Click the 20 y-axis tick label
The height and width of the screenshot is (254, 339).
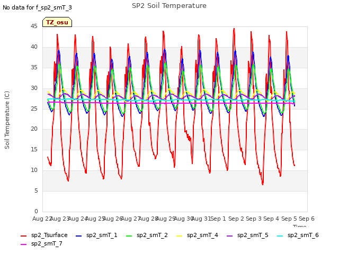tap(34, 129)
